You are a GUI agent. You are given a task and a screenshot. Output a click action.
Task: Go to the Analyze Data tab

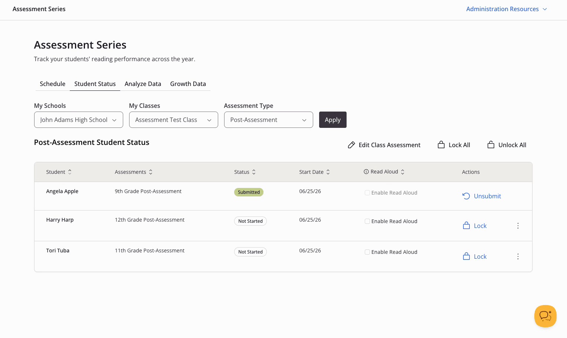click(143, 84)
